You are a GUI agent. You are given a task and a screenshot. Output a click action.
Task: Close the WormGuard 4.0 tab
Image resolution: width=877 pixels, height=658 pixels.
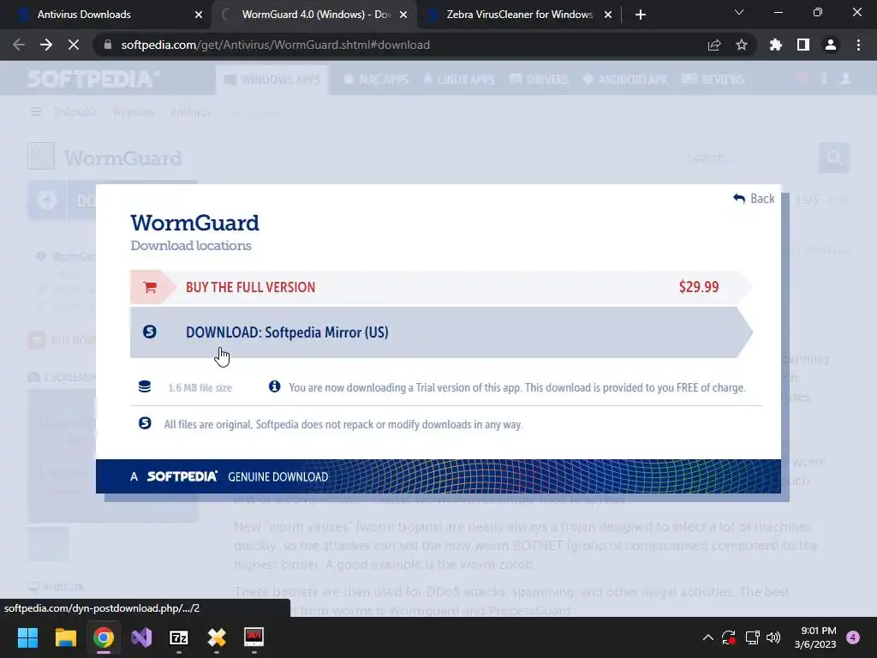[403, 15]
